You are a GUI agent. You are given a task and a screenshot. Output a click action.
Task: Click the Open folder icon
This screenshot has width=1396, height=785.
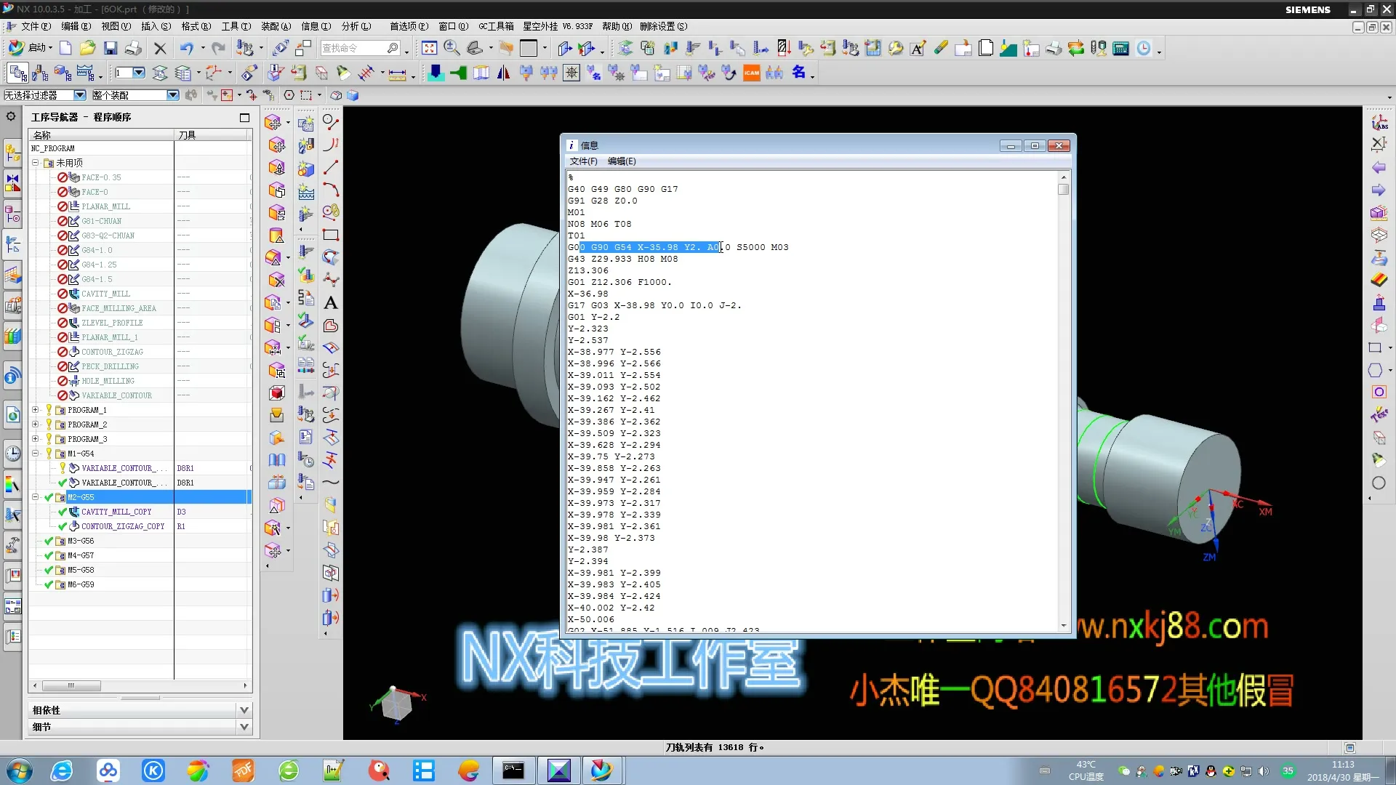click(87, 48)
